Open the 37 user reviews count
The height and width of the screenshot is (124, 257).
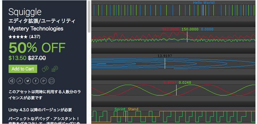(x=35, y=37)
